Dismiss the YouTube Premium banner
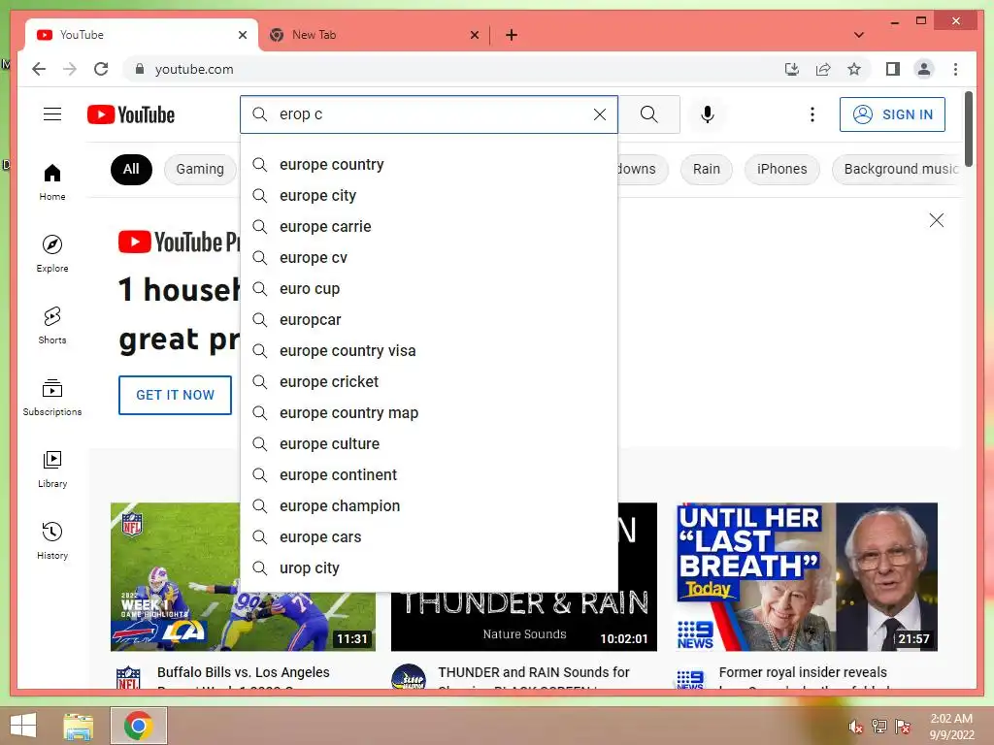The image size is (994, 745). pos(937,220)
